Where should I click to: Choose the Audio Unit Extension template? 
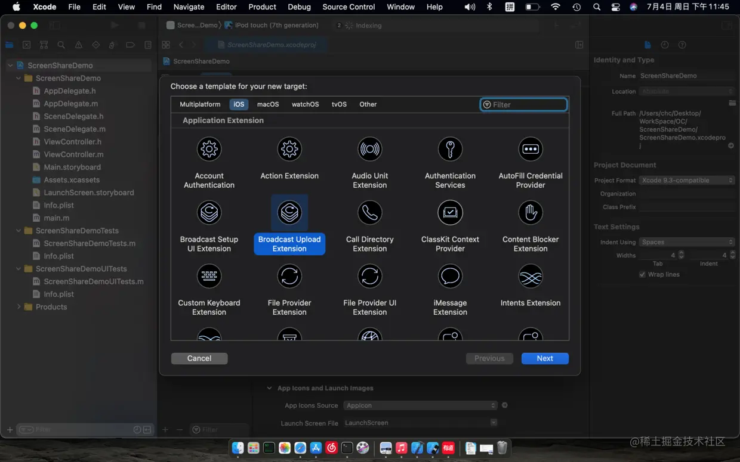[369, 163]
